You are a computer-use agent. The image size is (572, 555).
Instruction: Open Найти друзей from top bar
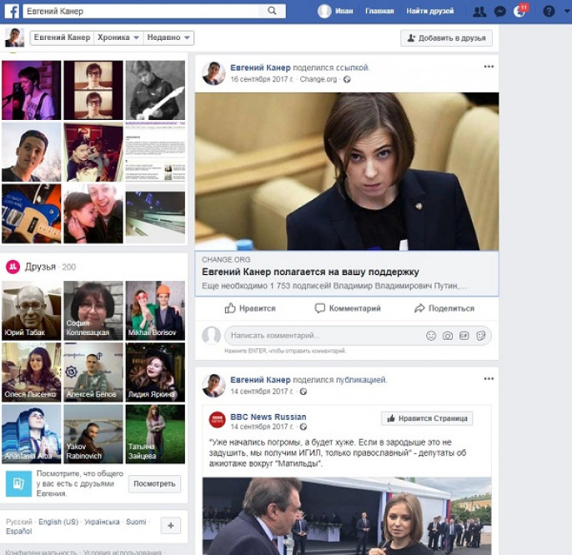click(430, 12)
